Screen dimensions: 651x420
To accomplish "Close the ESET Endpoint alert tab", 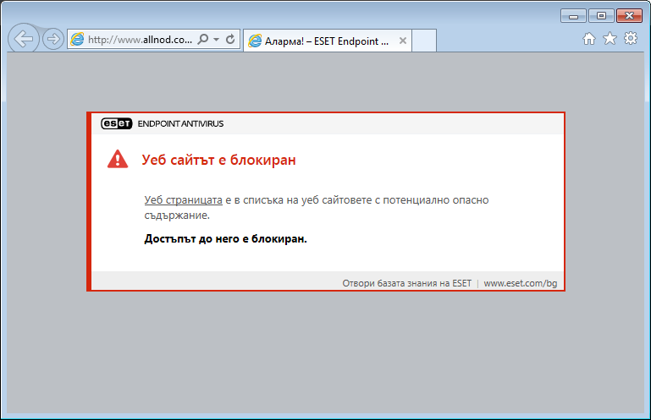I will coord(402,41).
